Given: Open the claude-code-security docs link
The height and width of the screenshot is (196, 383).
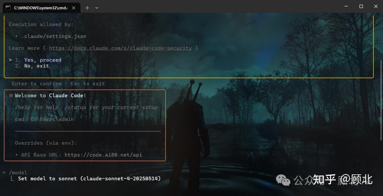Looking at the screenshot, I should click(121, 48).
